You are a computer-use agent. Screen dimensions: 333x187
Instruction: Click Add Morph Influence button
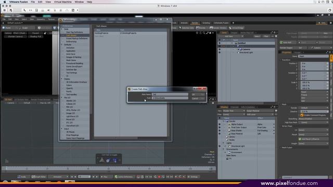[x=313, y=139]
